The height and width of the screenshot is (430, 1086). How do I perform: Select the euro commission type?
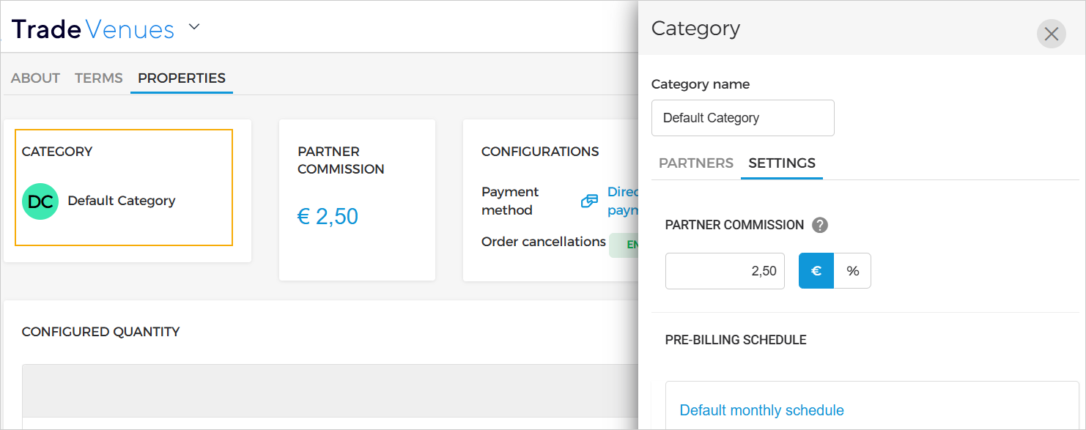click(x=816, y=271)
